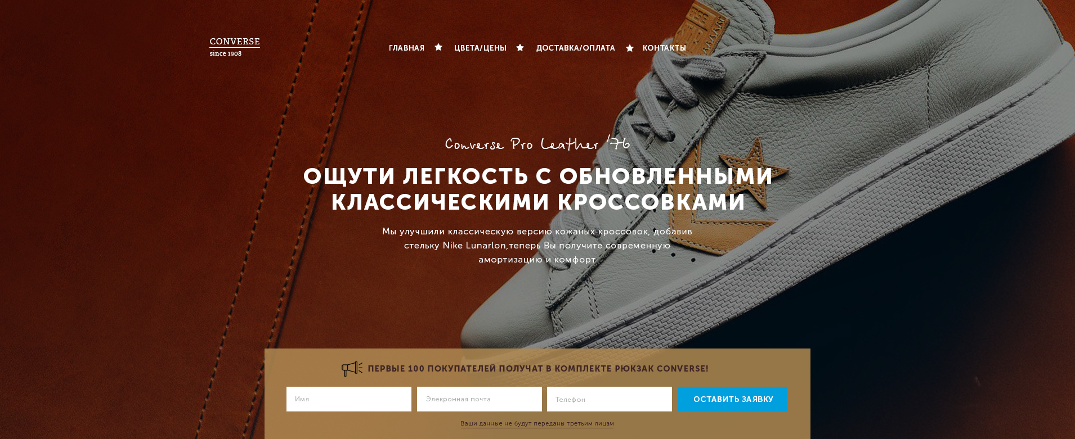Focus the Элекронная почта field

pos(480,399)
